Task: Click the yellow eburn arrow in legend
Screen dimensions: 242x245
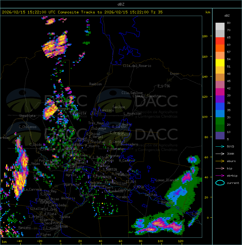Action: tap(220, 161)
